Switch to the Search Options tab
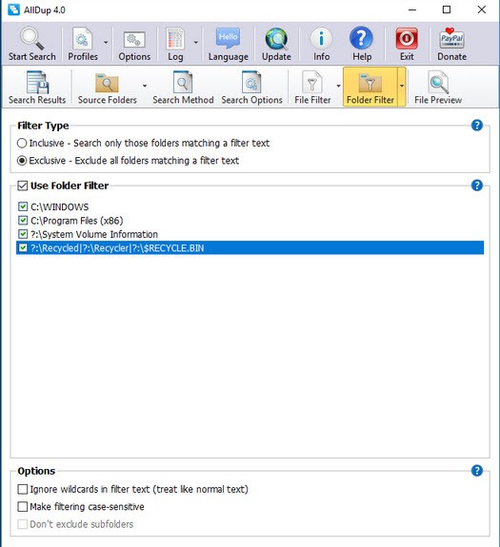Viewport: 500px width, 547px height. click(x=251, y=88)
